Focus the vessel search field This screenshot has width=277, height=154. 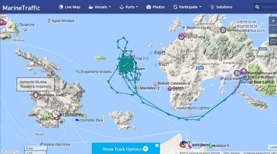tap(264, 7)
